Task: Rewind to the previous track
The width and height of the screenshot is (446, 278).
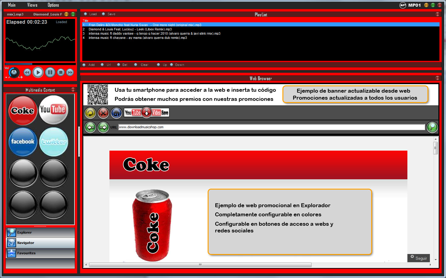Action: click(27, 72)
